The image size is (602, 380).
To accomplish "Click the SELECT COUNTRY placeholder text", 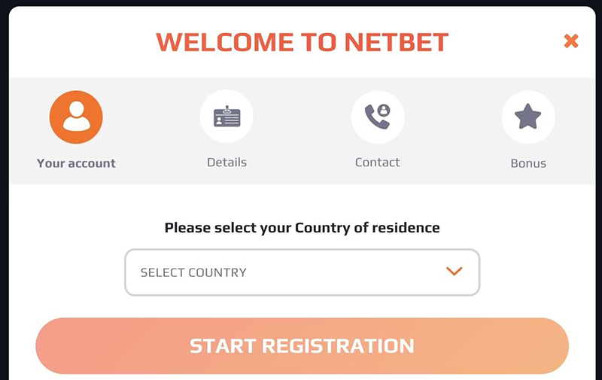I will 193,272.
